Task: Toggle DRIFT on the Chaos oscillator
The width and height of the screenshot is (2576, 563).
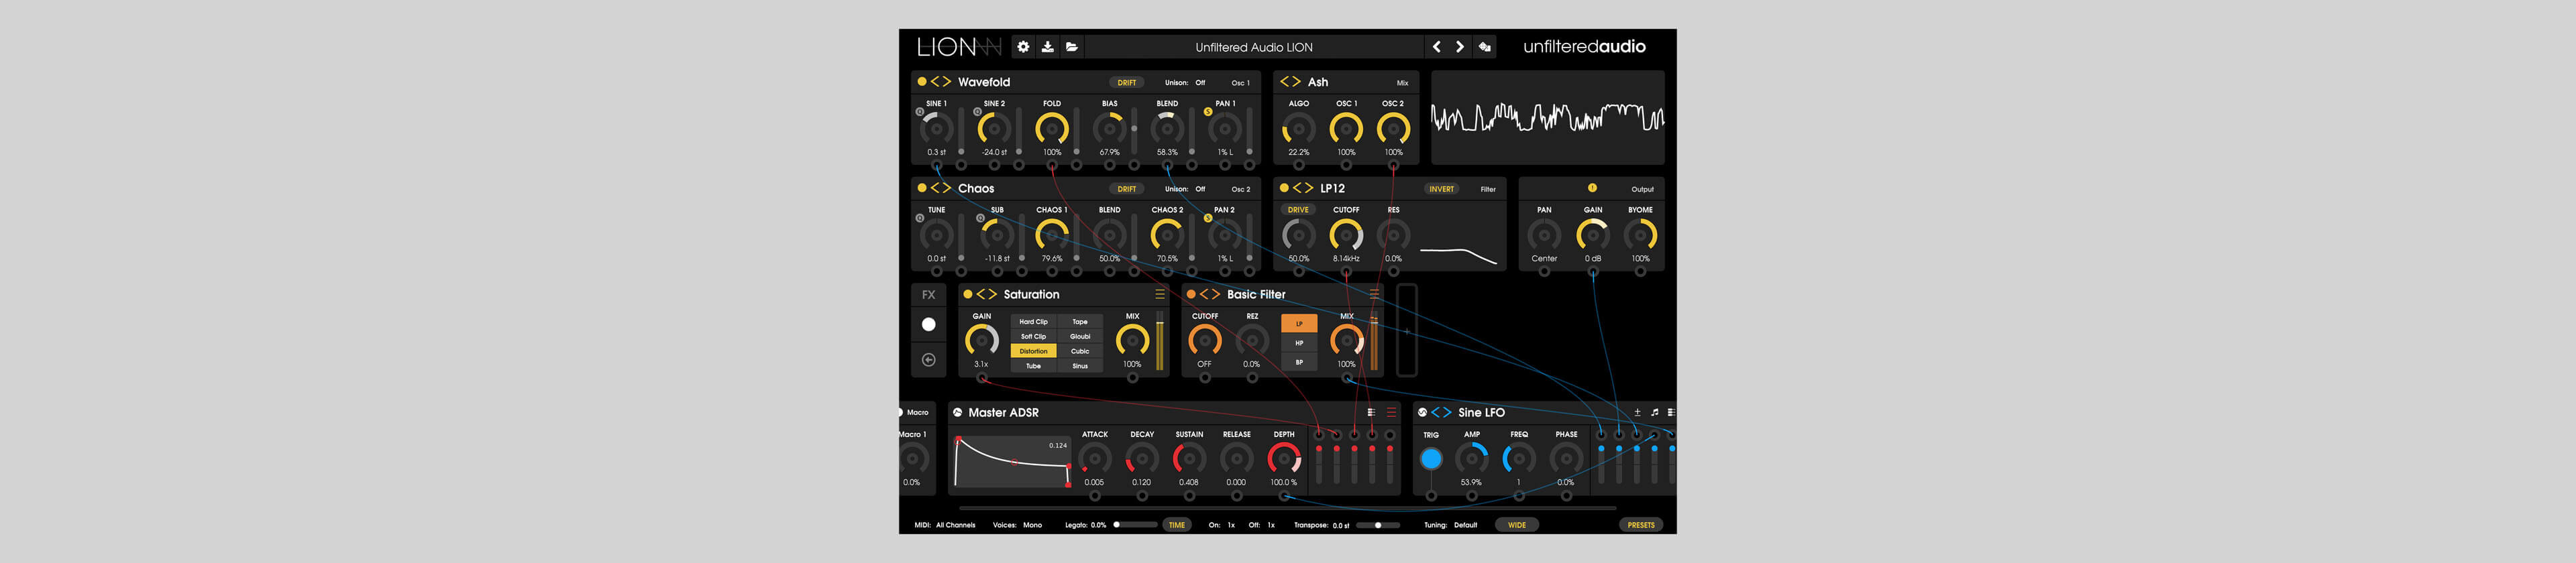Action: coord(1127,188)
